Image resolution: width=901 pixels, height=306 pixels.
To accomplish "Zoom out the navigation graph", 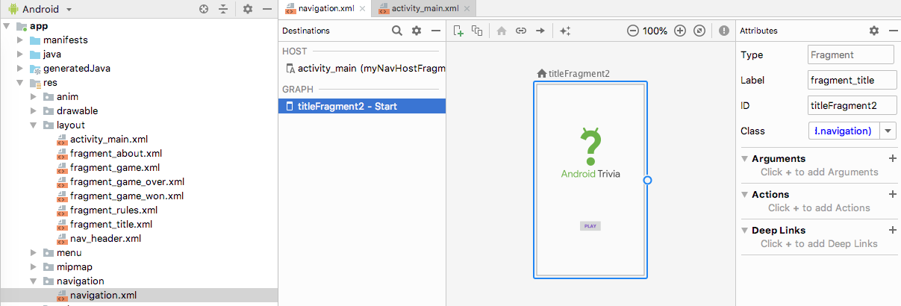I will point(632,31).
